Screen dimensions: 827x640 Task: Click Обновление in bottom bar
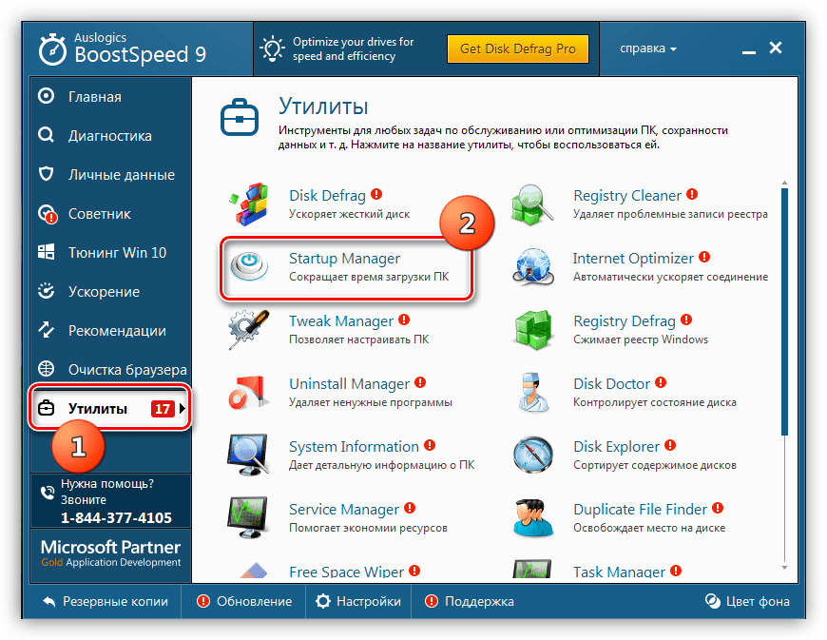pyautogui.click(x=244, y=601)
